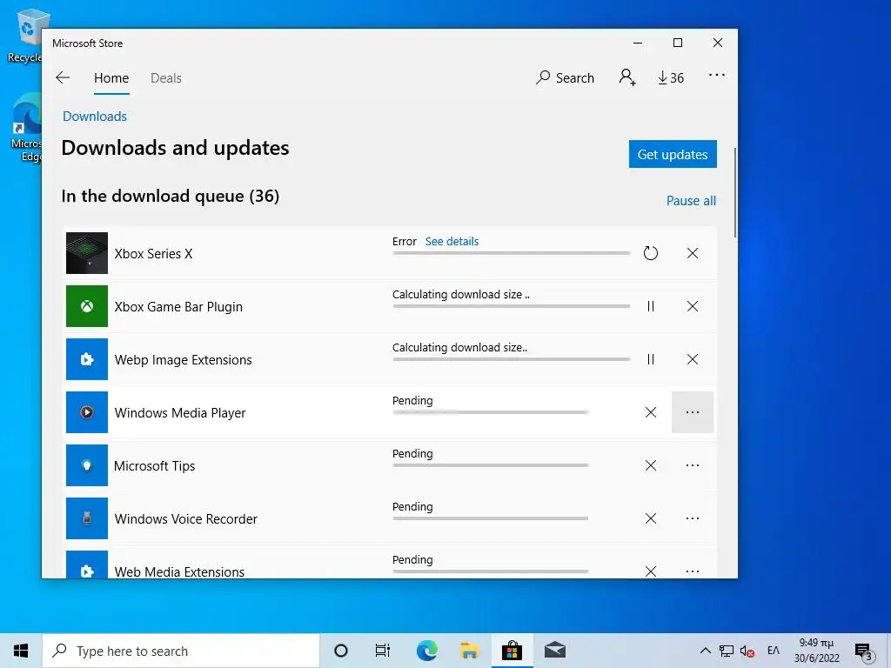Click Pause all
891x668 pixels.
691,201
